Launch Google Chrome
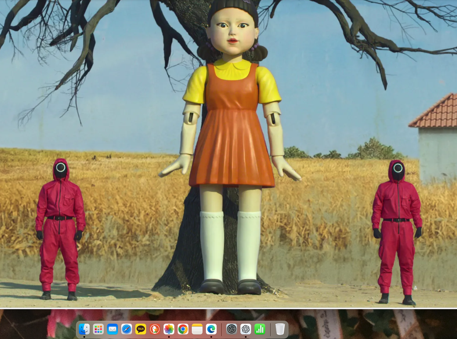The image size is (457, 339). tap(183, 329)
